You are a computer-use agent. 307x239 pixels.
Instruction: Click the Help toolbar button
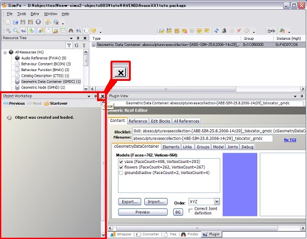point(271,31)
